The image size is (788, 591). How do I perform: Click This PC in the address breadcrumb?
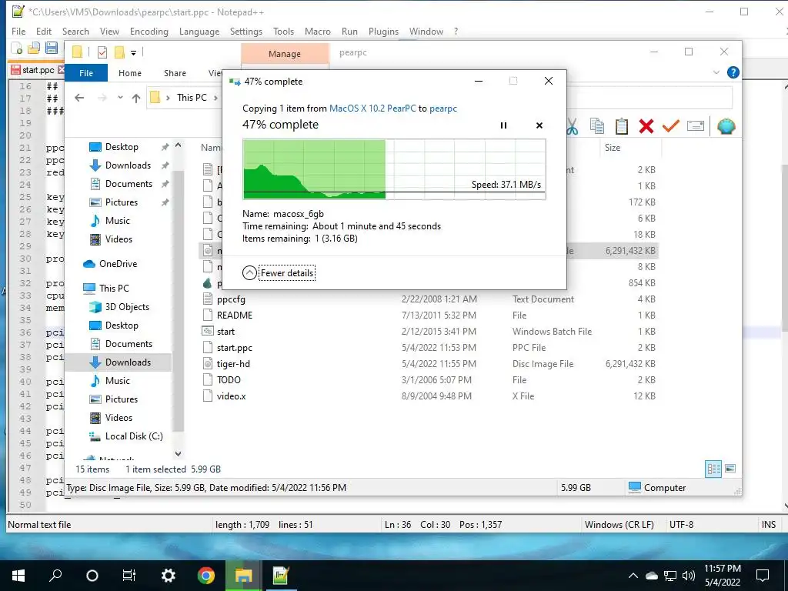192,98
